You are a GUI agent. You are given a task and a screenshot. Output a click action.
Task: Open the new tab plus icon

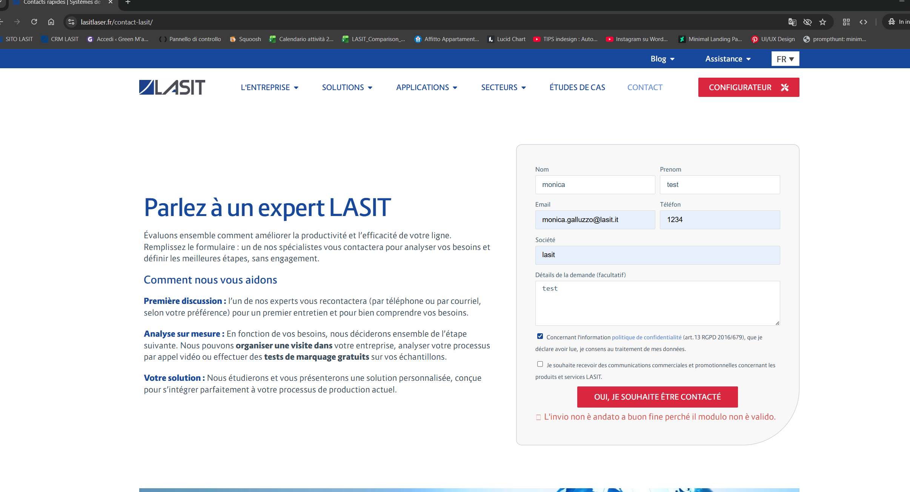point(128,2)
